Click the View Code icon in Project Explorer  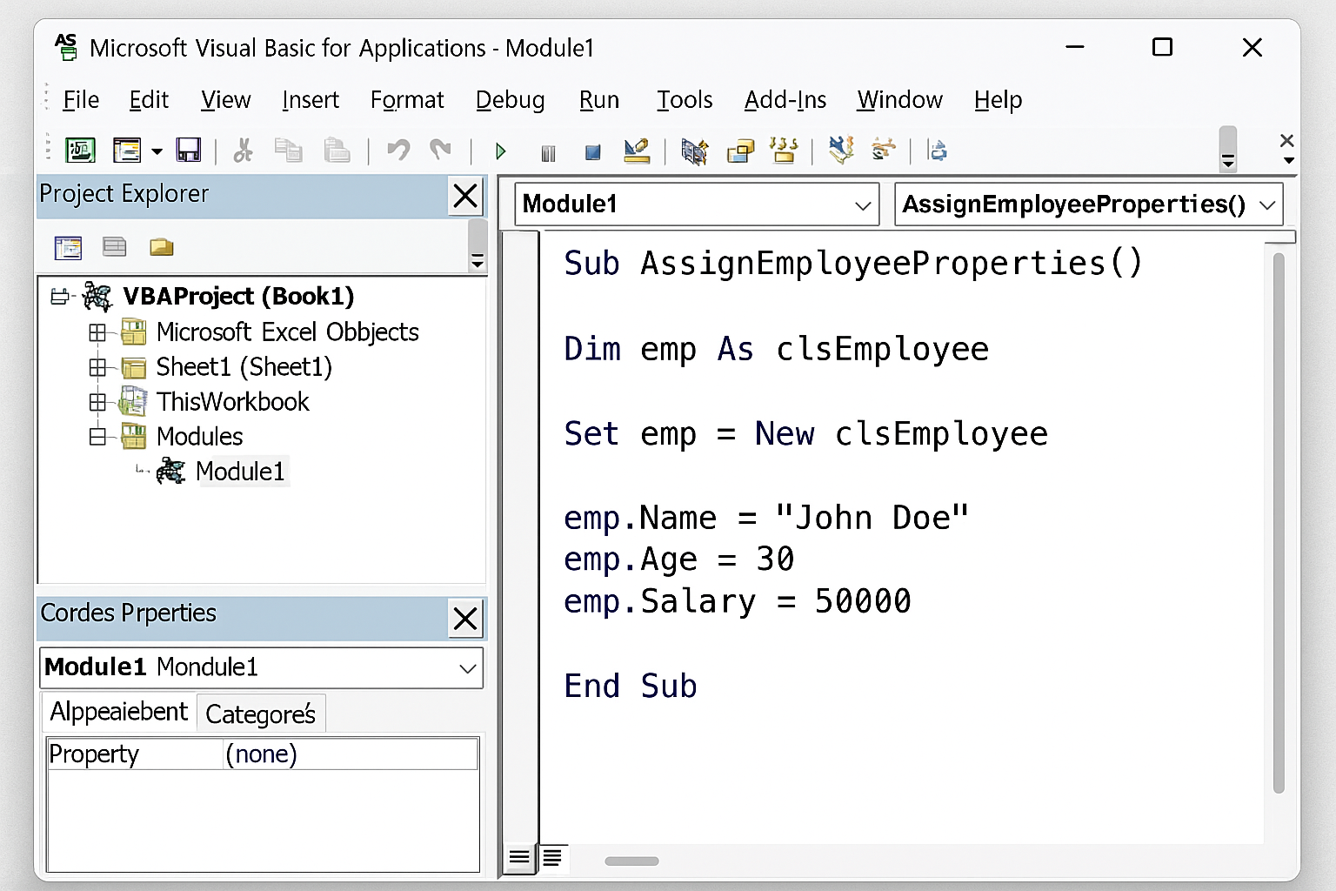click(68, 248)
